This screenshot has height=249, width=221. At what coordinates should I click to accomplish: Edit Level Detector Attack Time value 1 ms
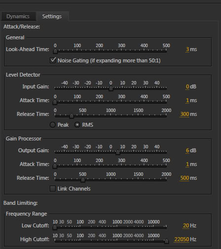[188, 100]
